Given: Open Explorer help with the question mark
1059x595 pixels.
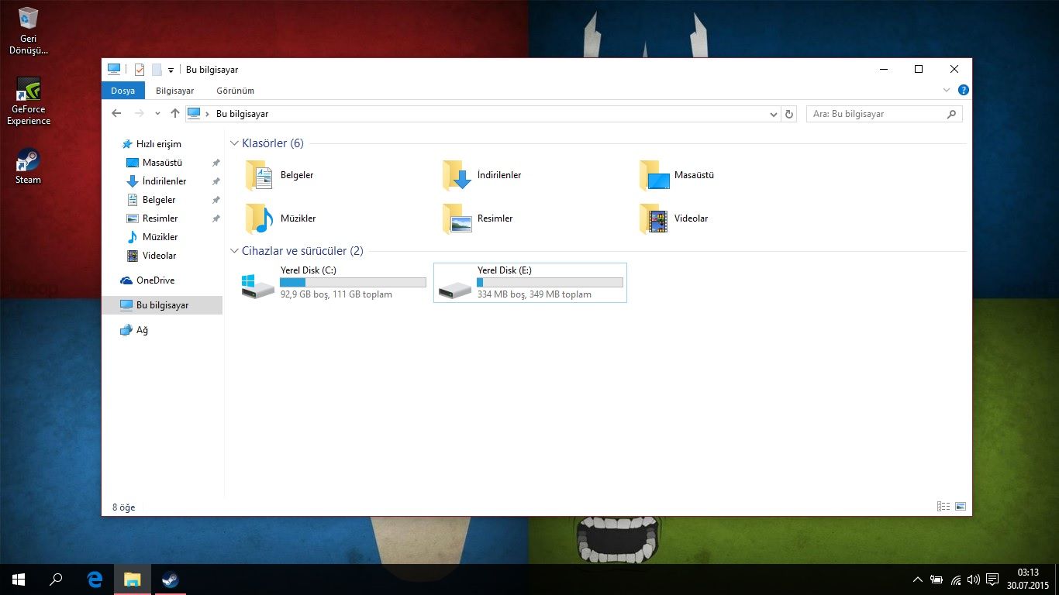Looking at the screenshot, I should pos(964,90).
